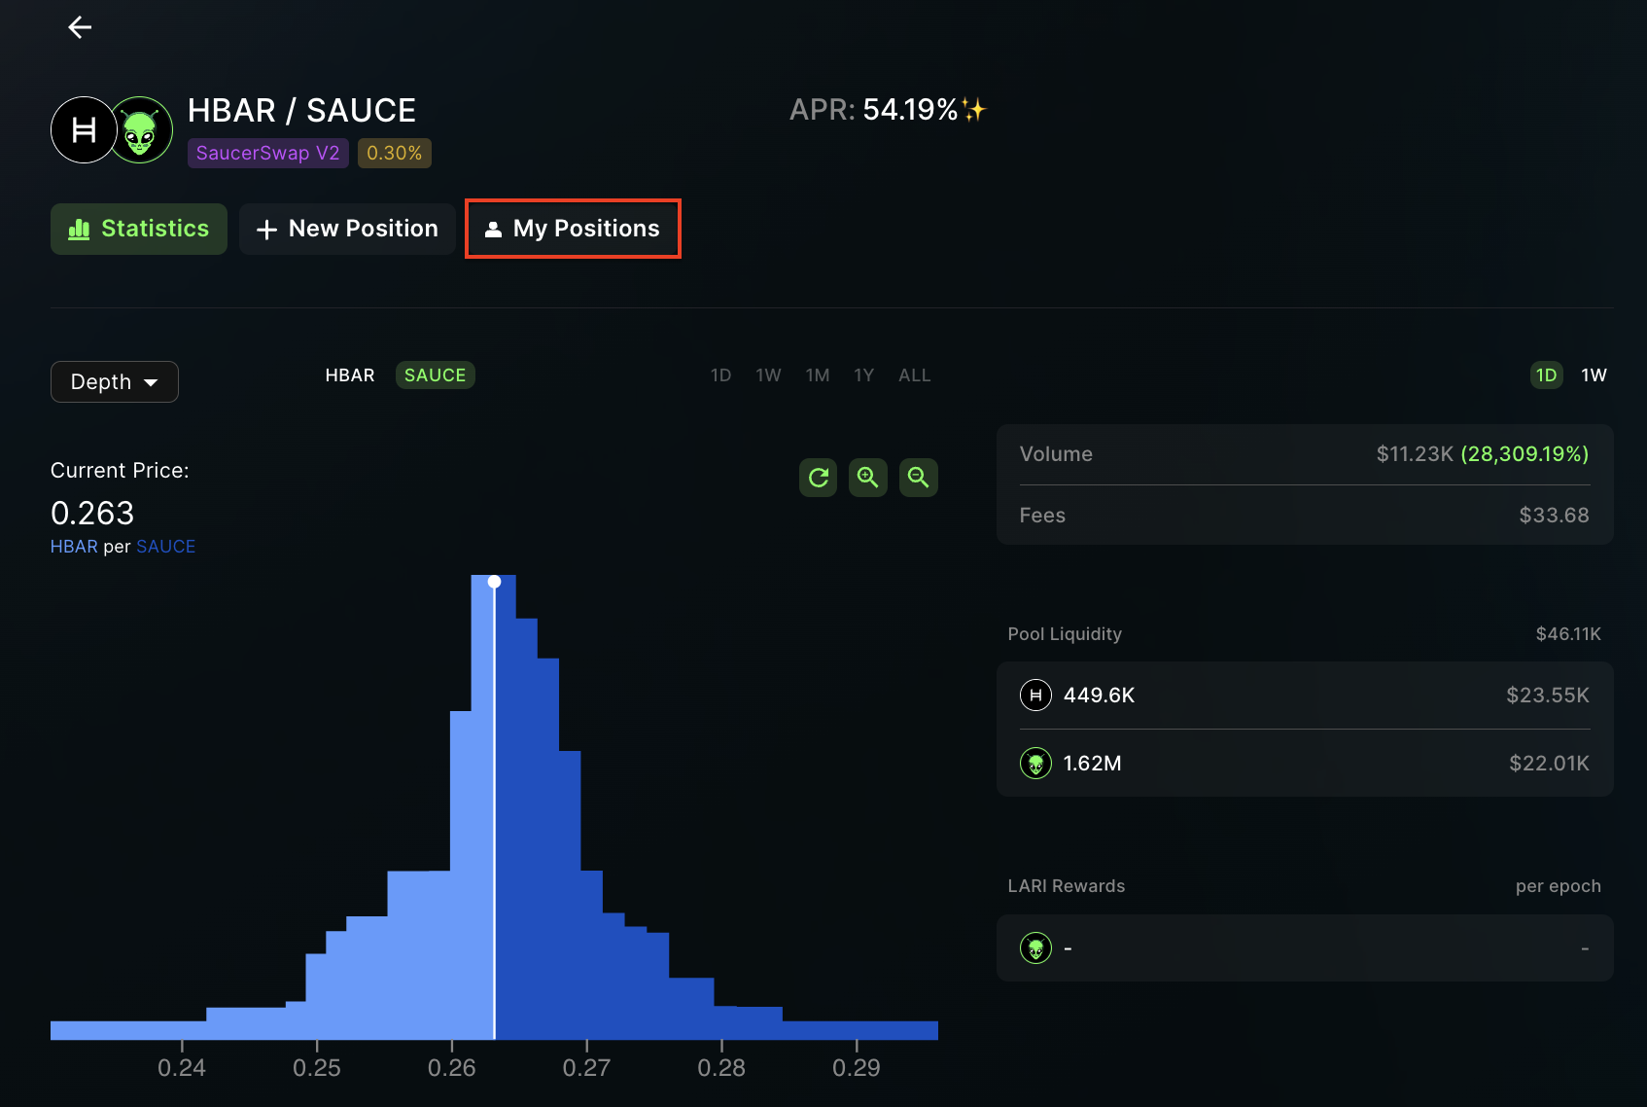The image size is (1647, 1107).
Task: Click the SaucerSwap V2 badge
Action: [268, 153]
